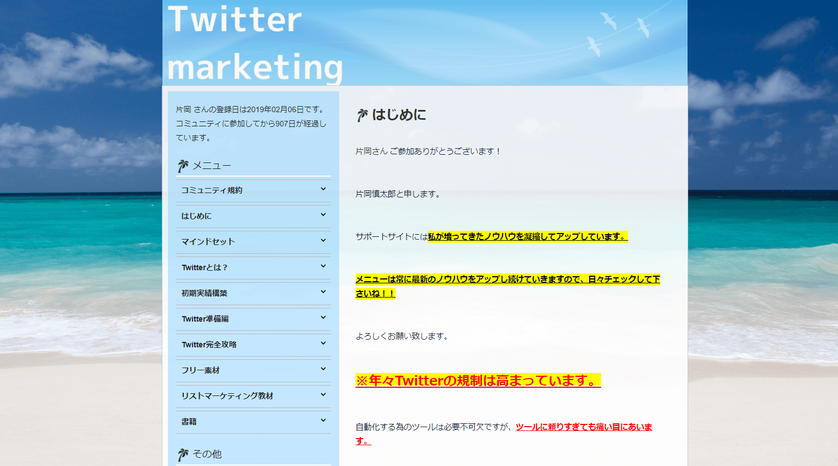The image size is (838, 466).
Task: Click the palm tree icon beside メニュー
Action: coord(183,166)
